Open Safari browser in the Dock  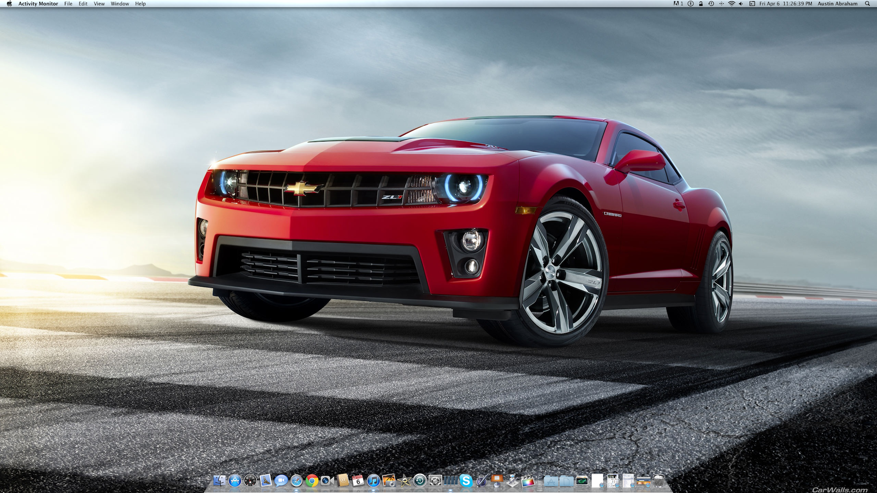point(296,480)
